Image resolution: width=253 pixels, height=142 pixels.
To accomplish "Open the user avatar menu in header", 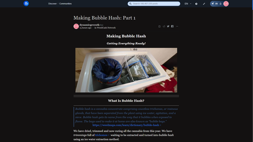I will pyautogui.click(x=226, y=4).
